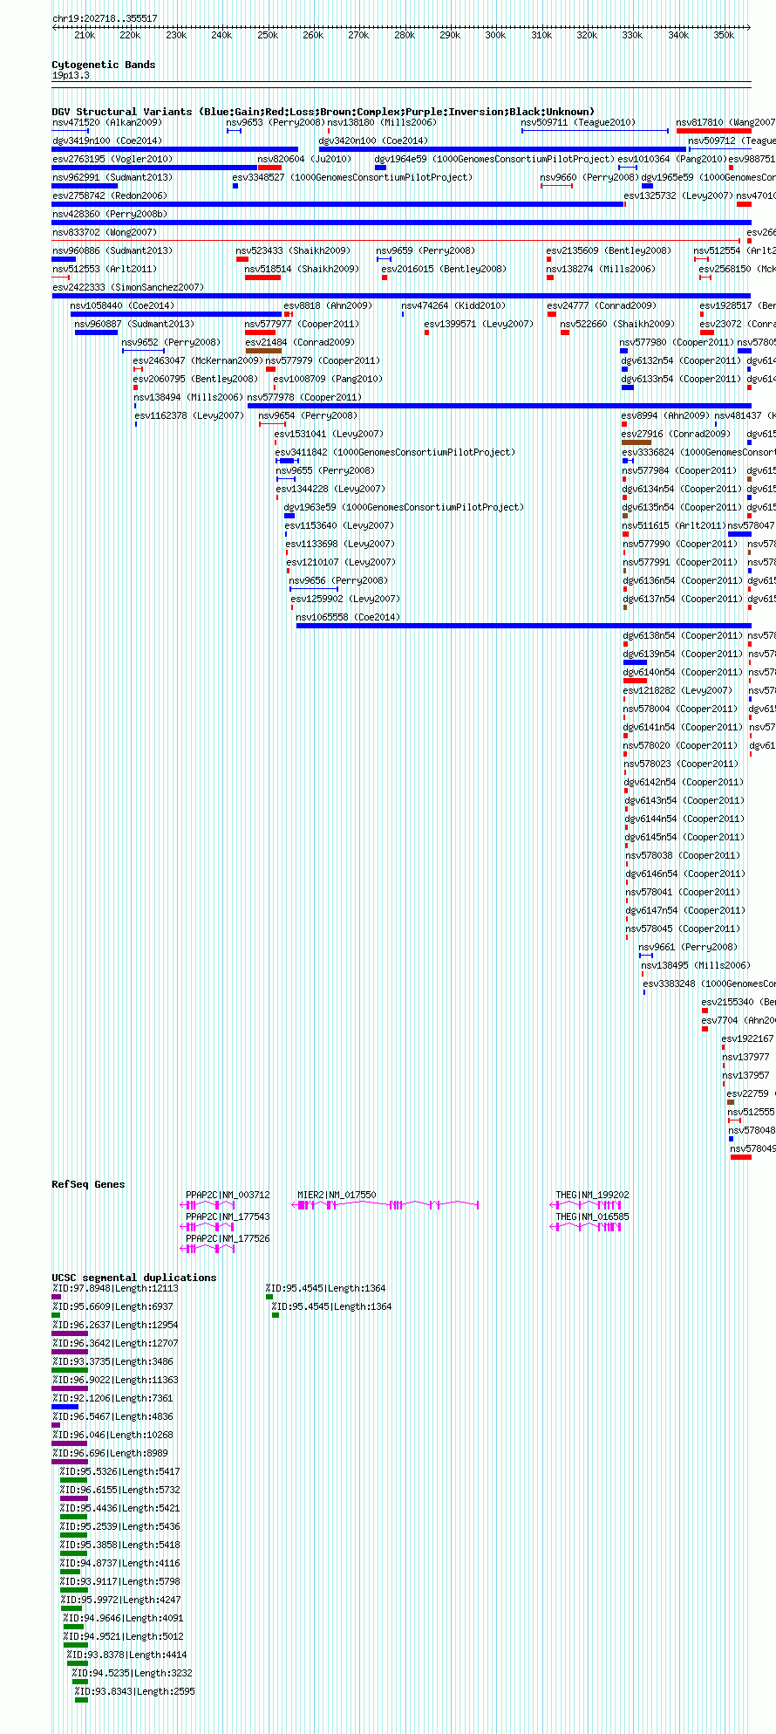Viewport: 776px width, 1734px height.
Task: Click the PPAP2C|NM_177526 gene model glyph
Action: click(208, 1249)
